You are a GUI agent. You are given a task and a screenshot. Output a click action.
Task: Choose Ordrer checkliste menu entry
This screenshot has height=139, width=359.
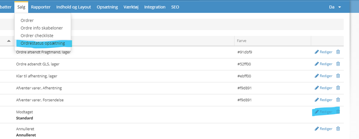(37, 36)
